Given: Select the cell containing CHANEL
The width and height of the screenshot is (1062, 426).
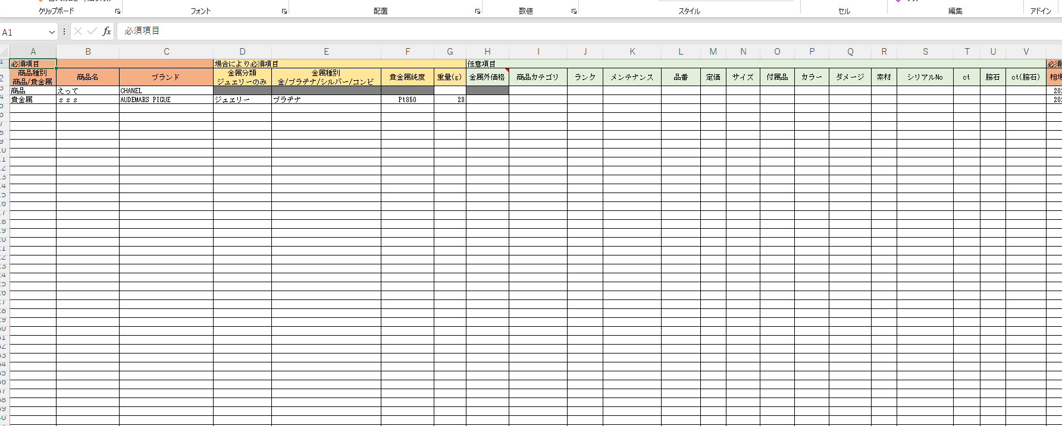Looking at the screenshot, I should pyautogui.click(x=167, y=90).
